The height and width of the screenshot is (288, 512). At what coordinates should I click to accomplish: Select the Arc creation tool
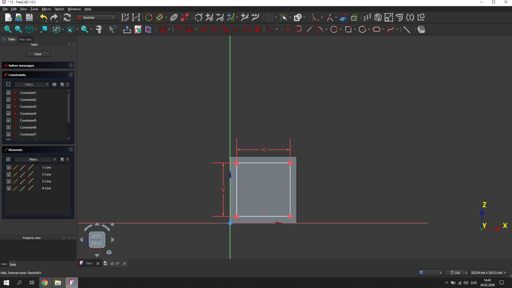pyautogui.click(x=319, y=29)
